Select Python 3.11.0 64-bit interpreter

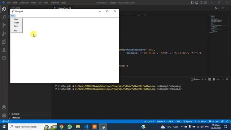tap(200, 121)
